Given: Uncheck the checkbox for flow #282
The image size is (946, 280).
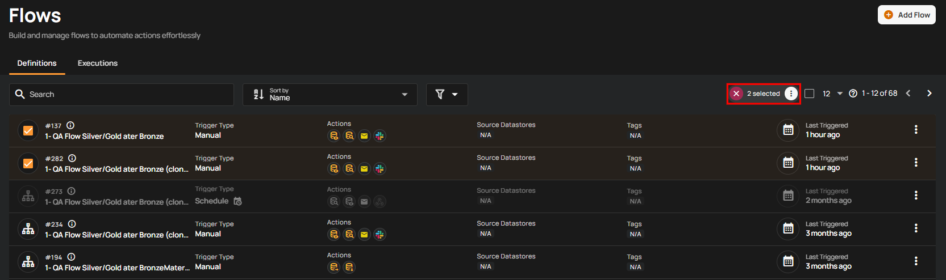Looking at the screenshot, I should pyautogui.click(x=28, y=164).
